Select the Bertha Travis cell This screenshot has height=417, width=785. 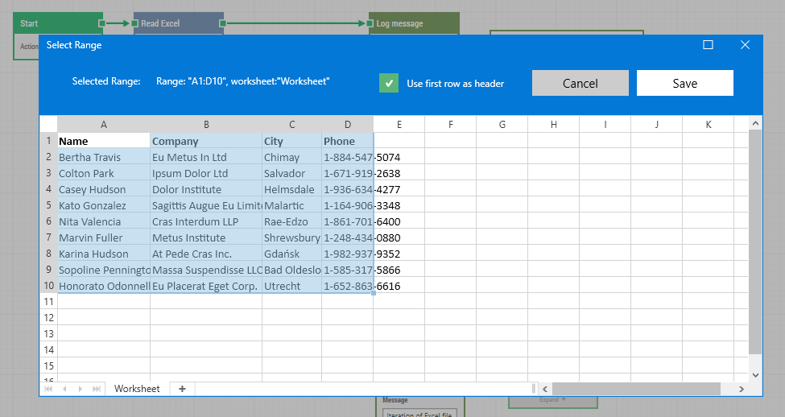pyautogui.click(x=104, y=157)
